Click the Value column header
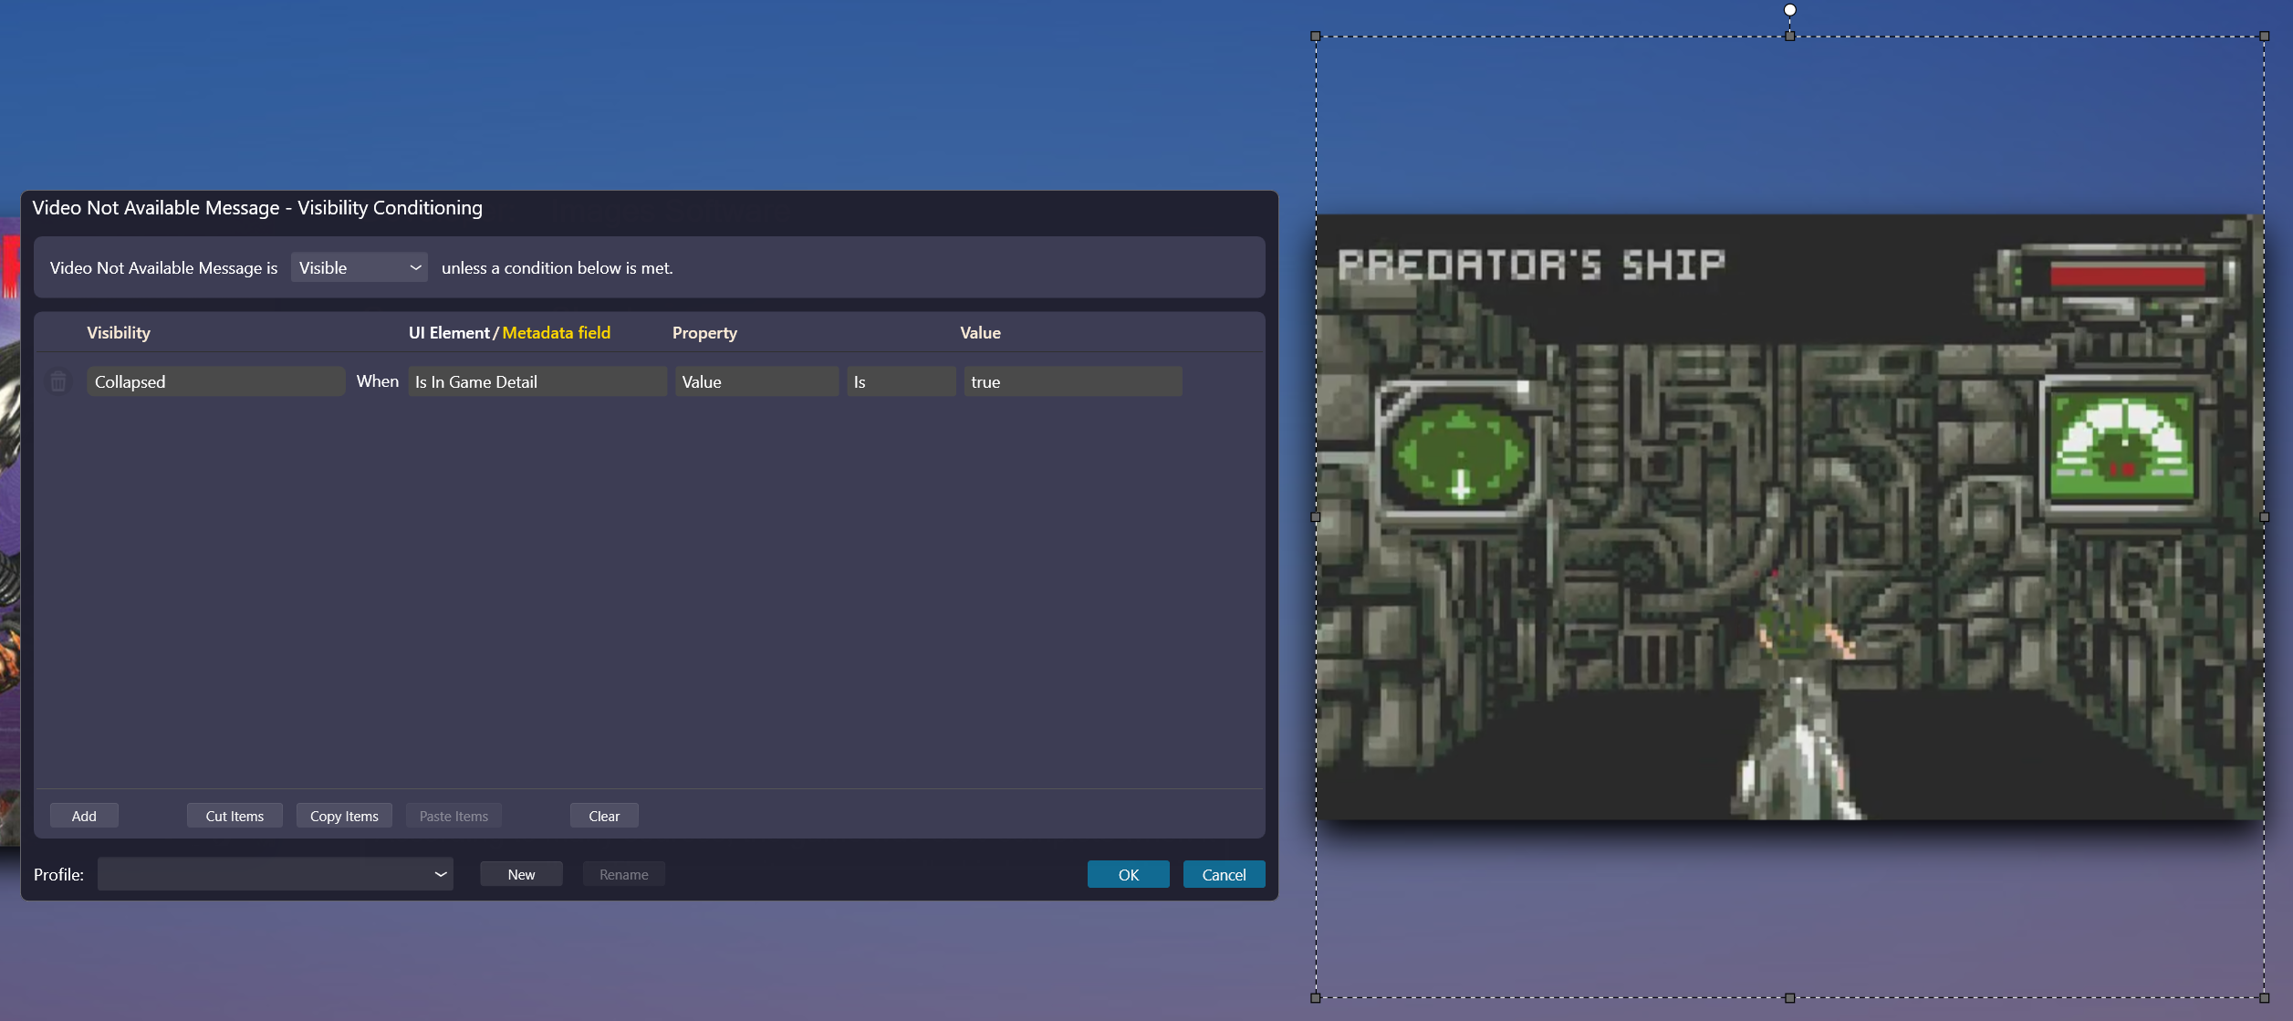The image size is (2293, 1021). (x=980, y=333)
